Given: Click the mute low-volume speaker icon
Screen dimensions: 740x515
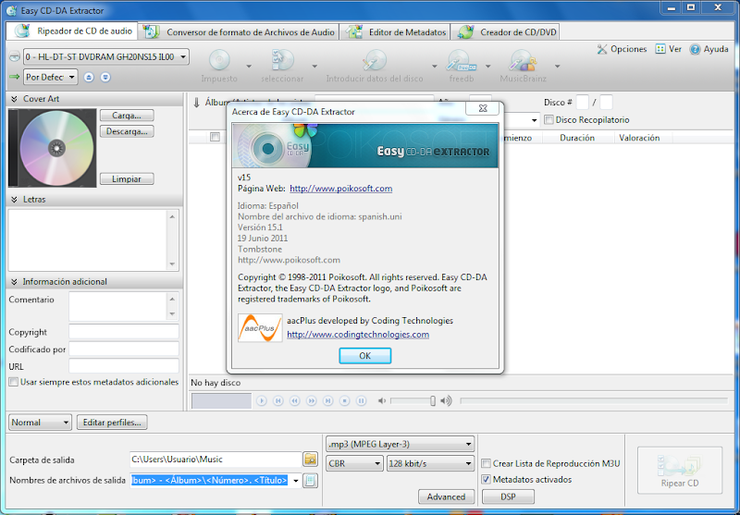Looking at the screenshot, I should [382, 401].
